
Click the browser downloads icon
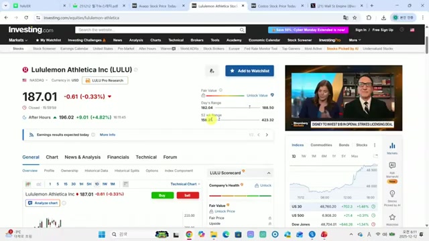[383, 18]
